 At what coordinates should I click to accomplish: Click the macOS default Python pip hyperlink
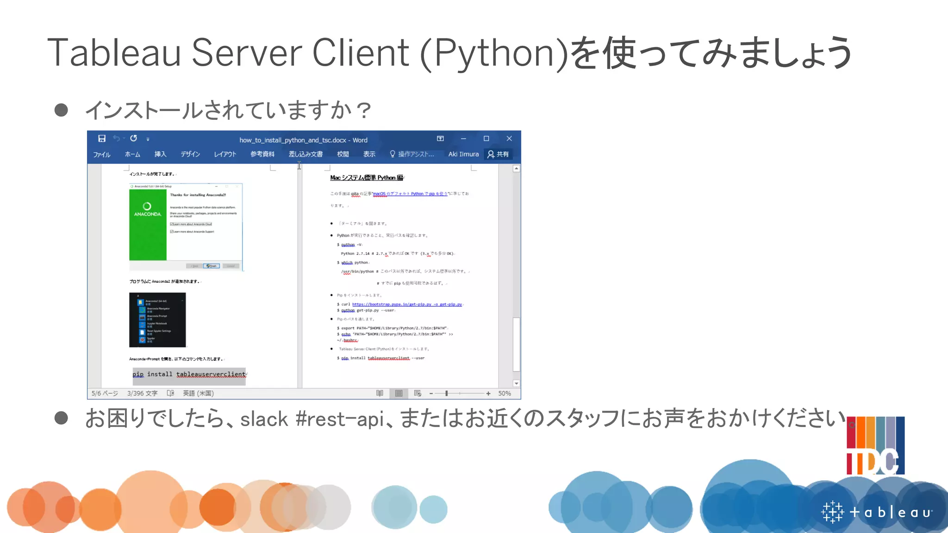[x=410, y=194]
